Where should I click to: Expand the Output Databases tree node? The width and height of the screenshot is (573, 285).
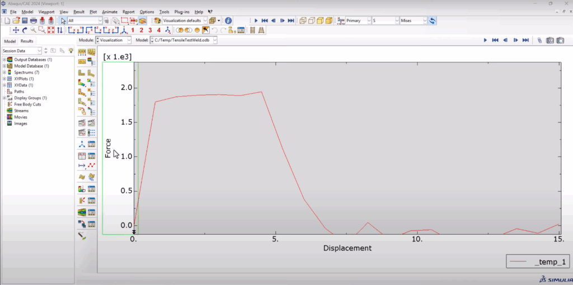coord(4,59)
